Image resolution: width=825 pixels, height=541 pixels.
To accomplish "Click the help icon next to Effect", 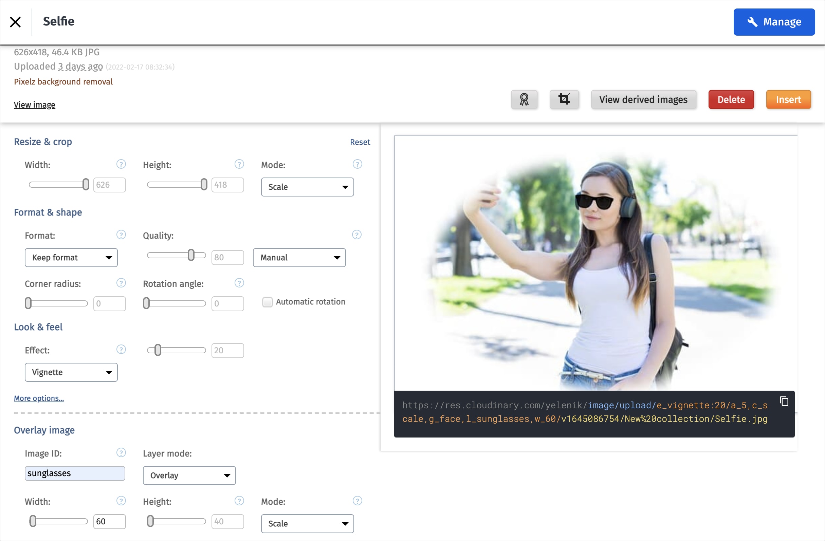I will 121,349.
